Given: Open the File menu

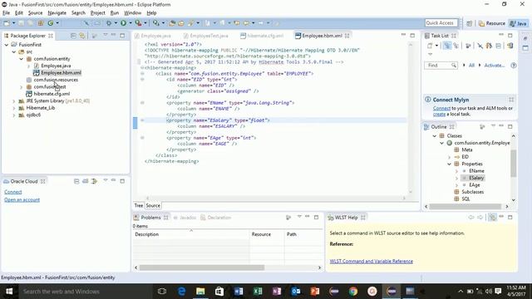Looking at the screenshot, I should (6, 13).
